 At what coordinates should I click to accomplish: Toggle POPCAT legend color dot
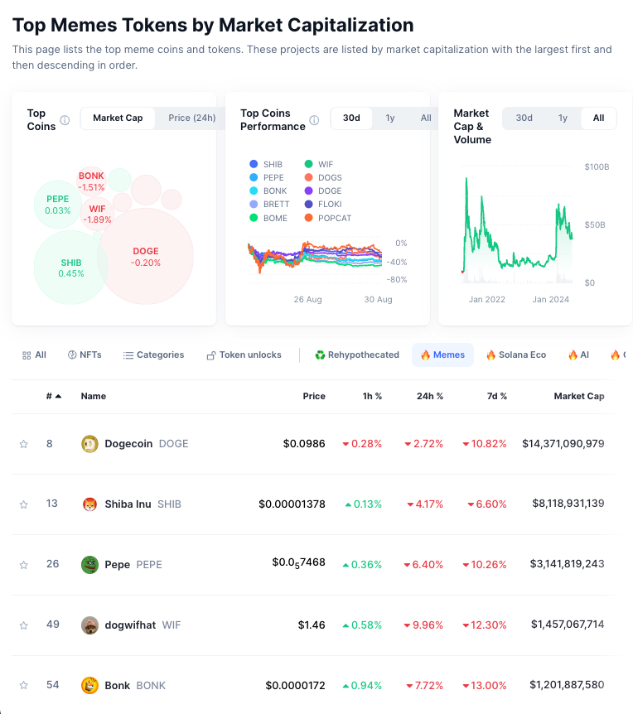[308, 218]
